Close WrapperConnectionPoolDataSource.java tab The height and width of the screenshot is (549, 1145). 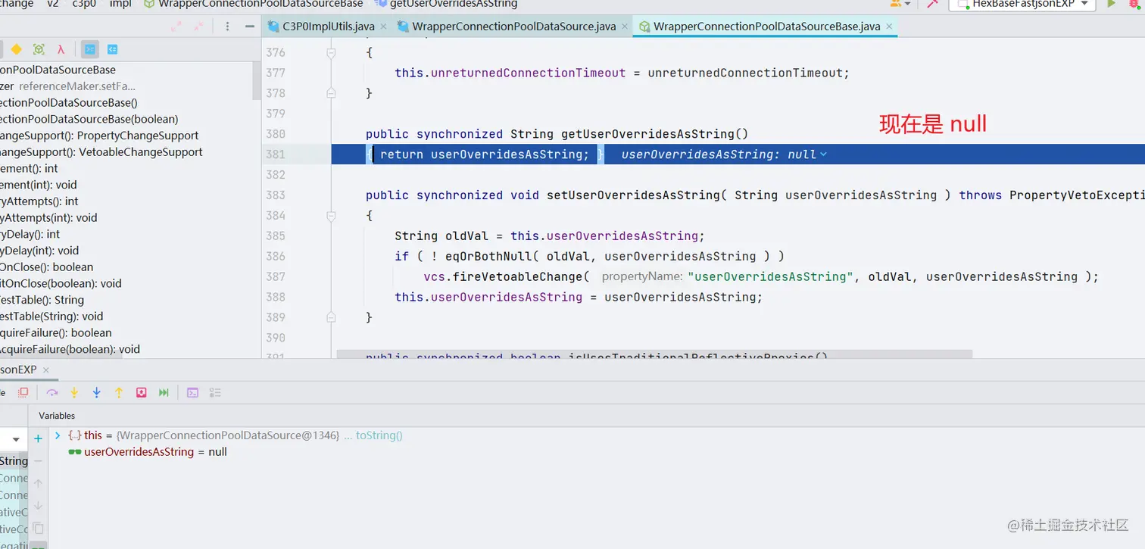tap(625, 27)
